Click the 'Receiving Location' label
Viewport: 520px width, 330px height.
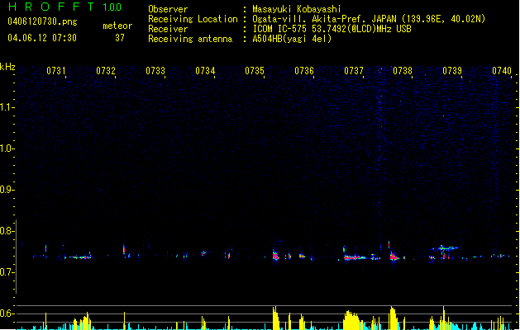coord(193,19)
